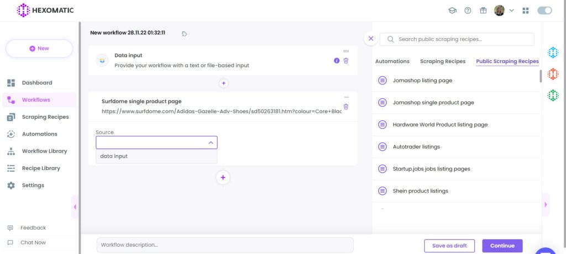The image size is (566, 254).
Task: Click the Data input automation icon
Action: click(x=102, y=60)
